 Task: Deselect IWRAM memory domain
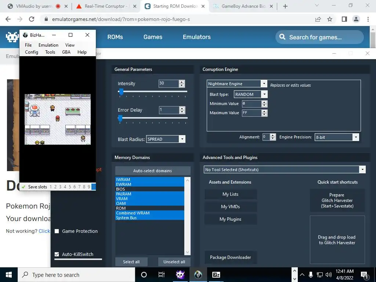pyautogui.click(x=150, y=179)
